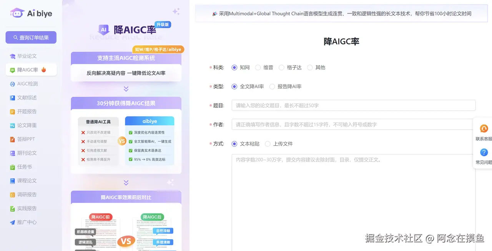
Task: Click the icon beside 调研报告
Action: [x=13, y=194]
